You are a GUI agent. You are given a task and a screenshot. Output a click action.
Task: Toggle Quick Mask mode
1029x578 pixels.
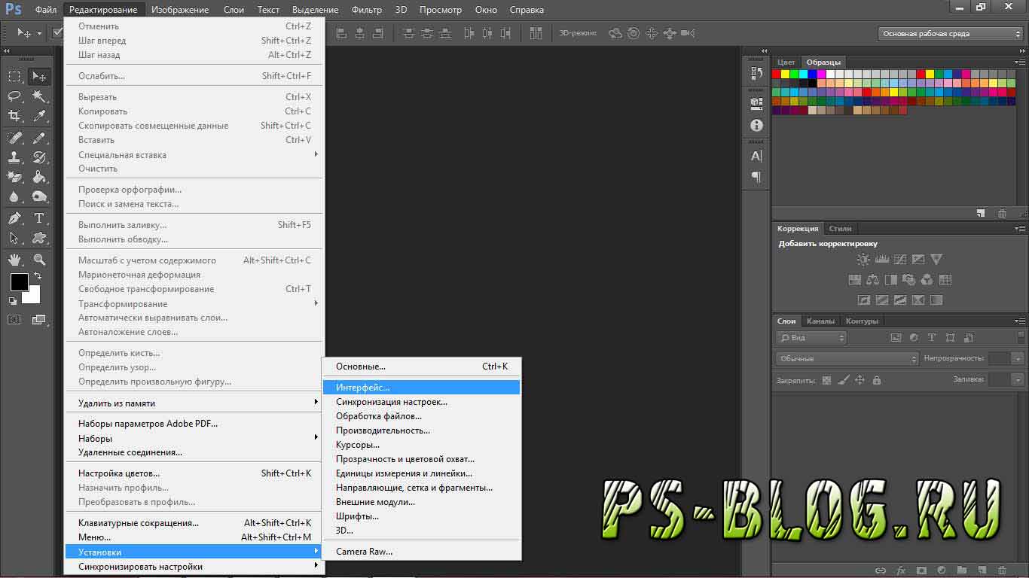[14, 320]
